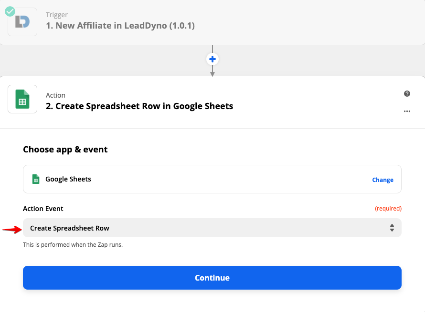Click the large Google Sheets action icon
The width and height of the screenshot is (425, 312).
click(x=22, y=99)
